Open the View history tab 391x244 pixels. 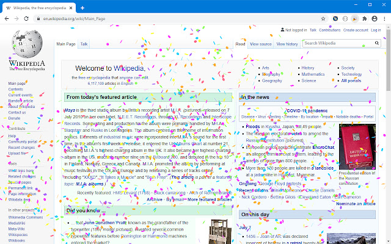[287, 44]
